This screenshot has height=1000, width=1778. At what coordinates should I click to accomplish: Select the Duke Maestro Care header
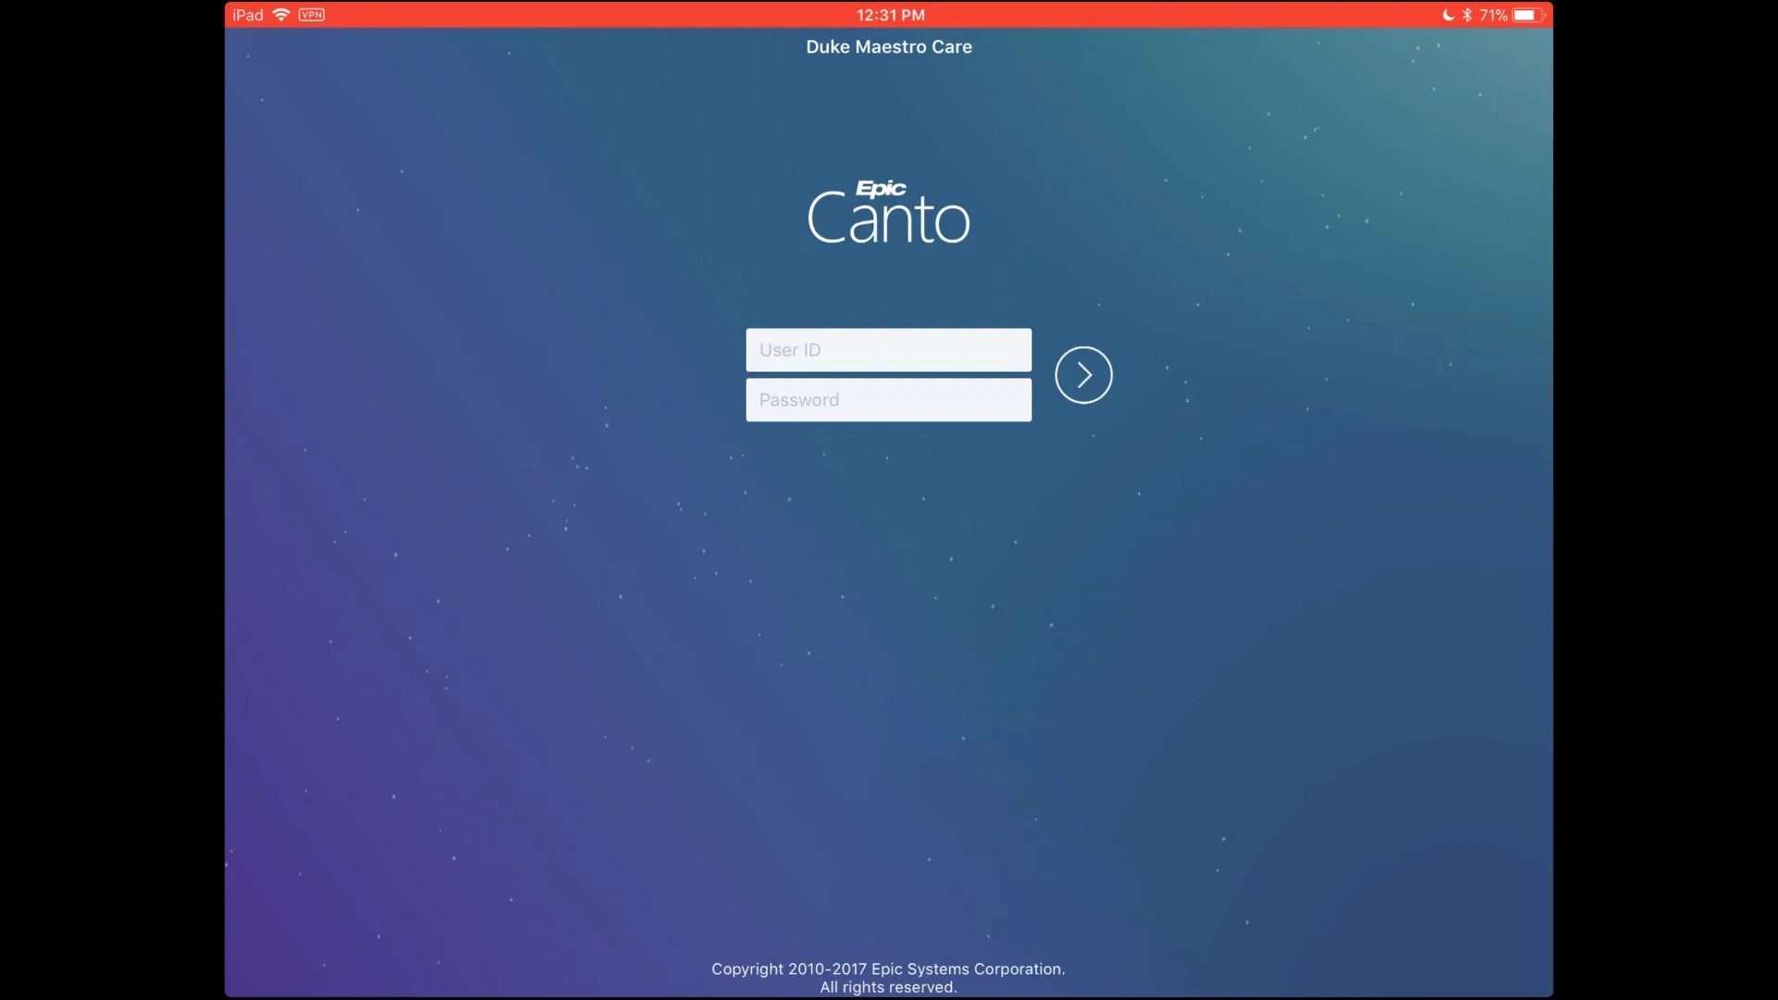point(888,46)
